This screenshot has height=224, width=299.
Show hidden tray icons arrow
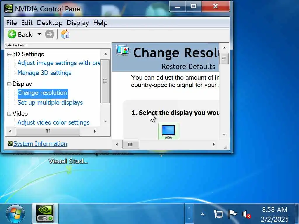203,214
